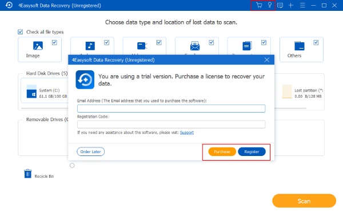Viewport: 343px width, 216px height.
Task: Click the 4Easysoft app logo in title bar
Action: [x=9, y=5]
